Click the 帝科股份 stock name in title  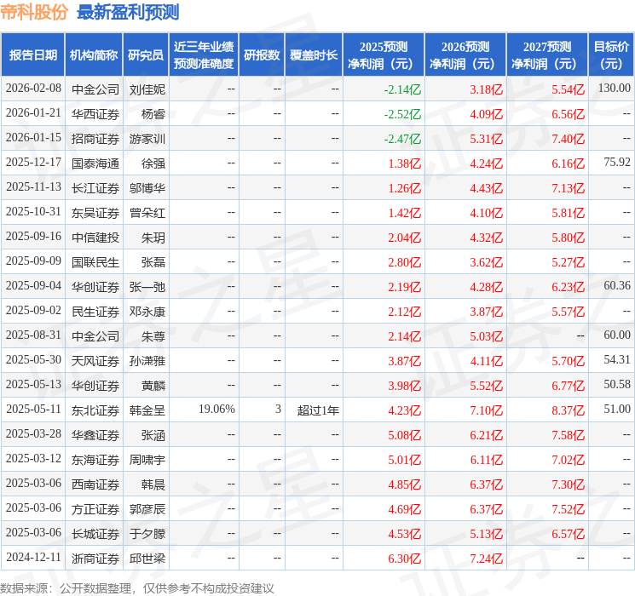35,12
